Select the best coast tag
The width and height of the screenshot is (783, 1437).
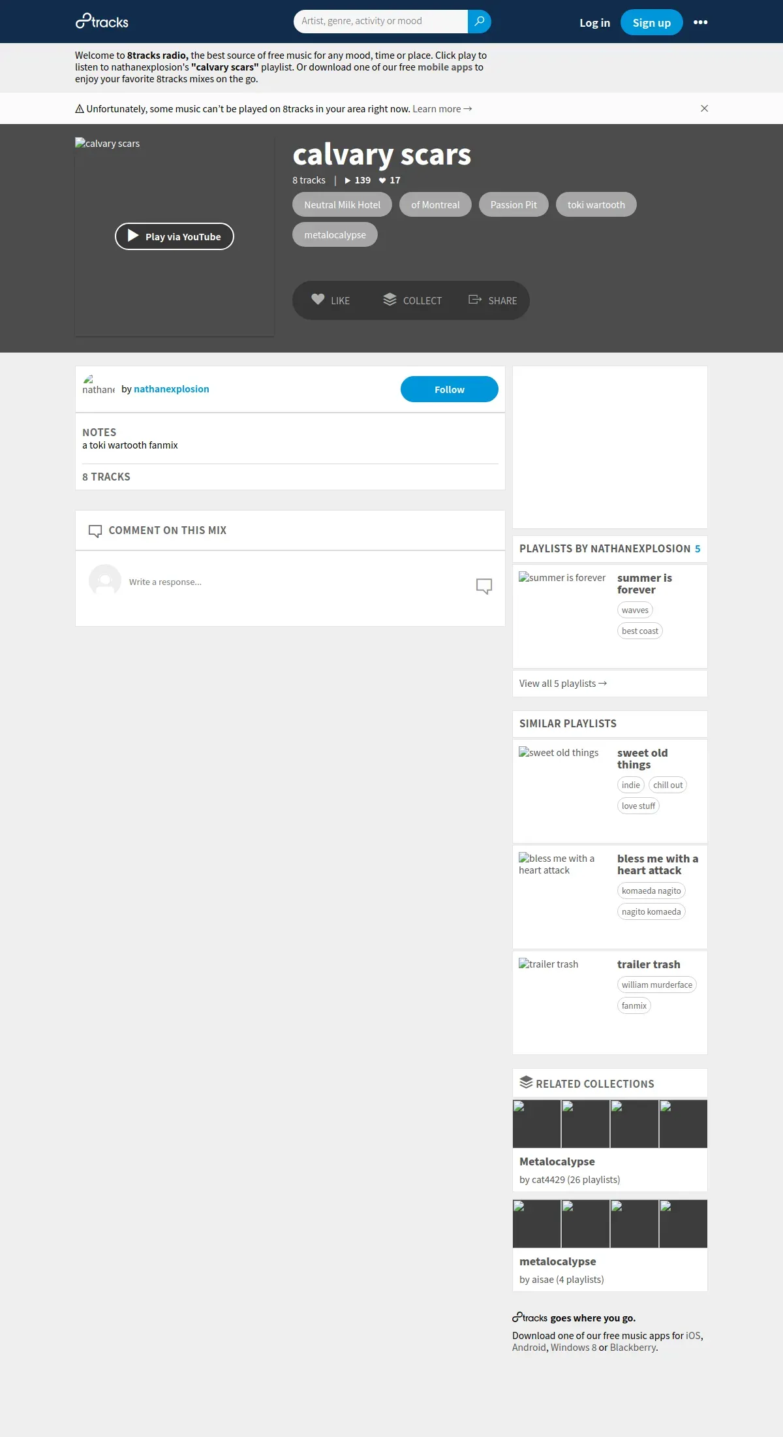640,631
